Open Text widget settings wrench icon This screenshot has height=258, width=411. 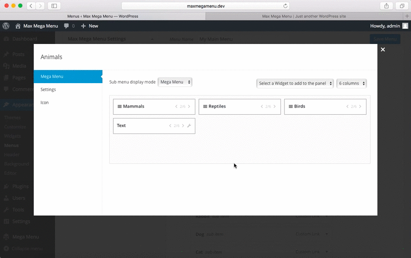tap(189, 126)
